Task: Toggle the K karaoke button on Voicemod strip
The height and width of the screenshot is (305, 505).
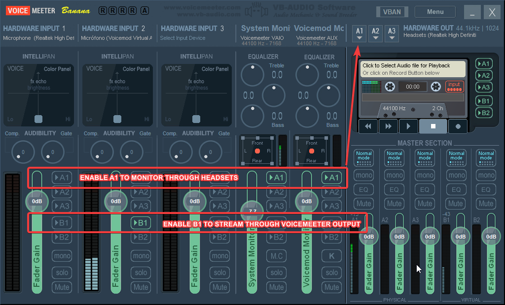Action: coord(331,256)
